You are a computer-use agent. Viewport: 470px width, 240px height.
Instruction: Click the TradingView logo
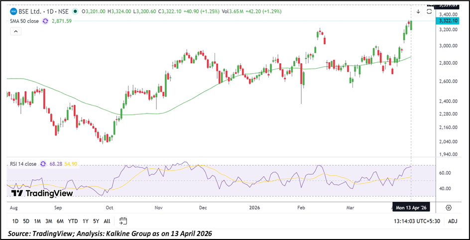[x=42, y=193]
